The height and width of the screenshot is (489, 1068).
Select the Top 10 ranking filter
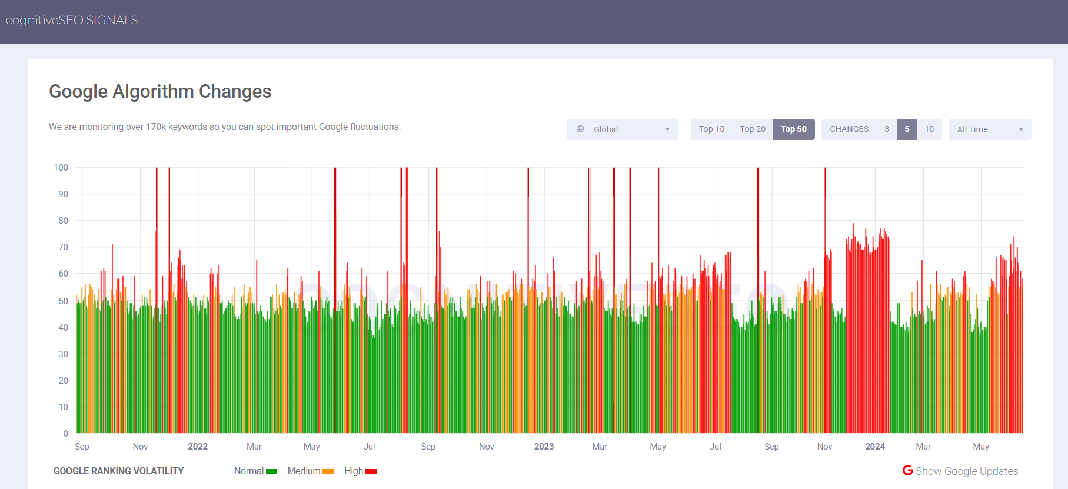tap(711, 129)
